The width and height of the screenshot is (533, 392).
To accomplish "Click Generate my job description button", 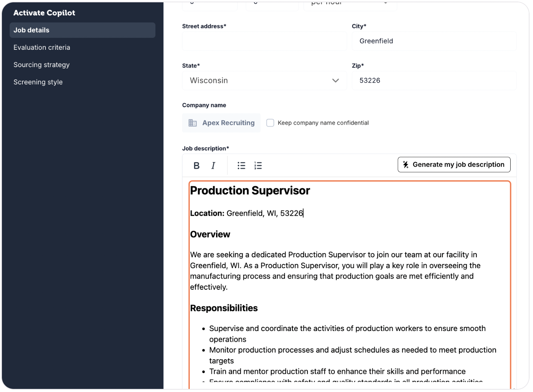I will (x=454, y=164).
